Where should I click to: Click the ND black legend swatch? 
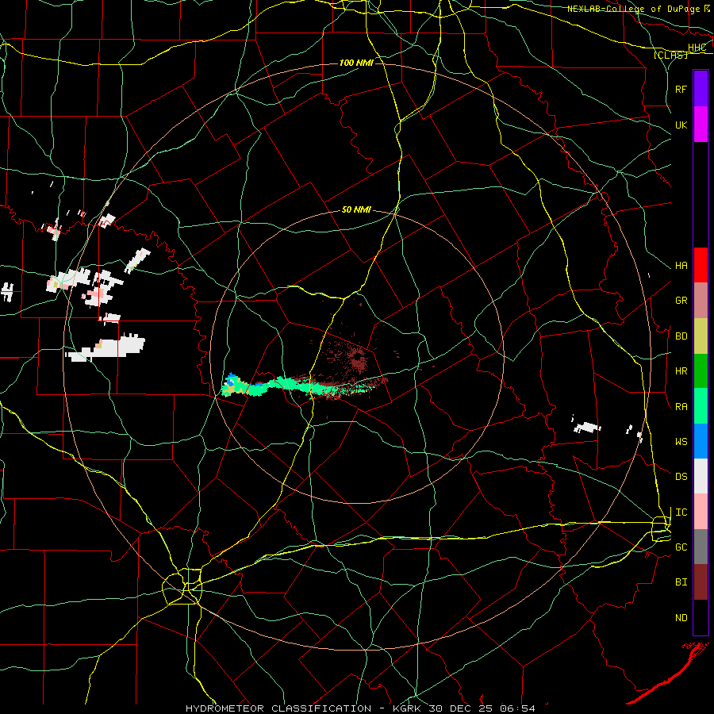pos(701,617)
